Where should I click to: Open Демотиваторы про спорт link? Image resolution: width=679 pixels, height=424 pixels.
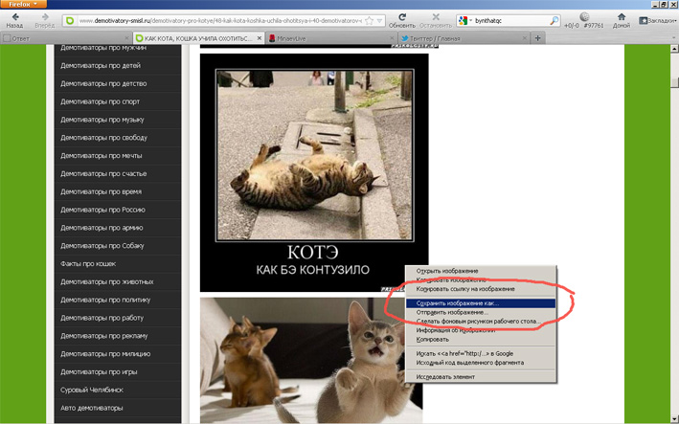(100, 101)
